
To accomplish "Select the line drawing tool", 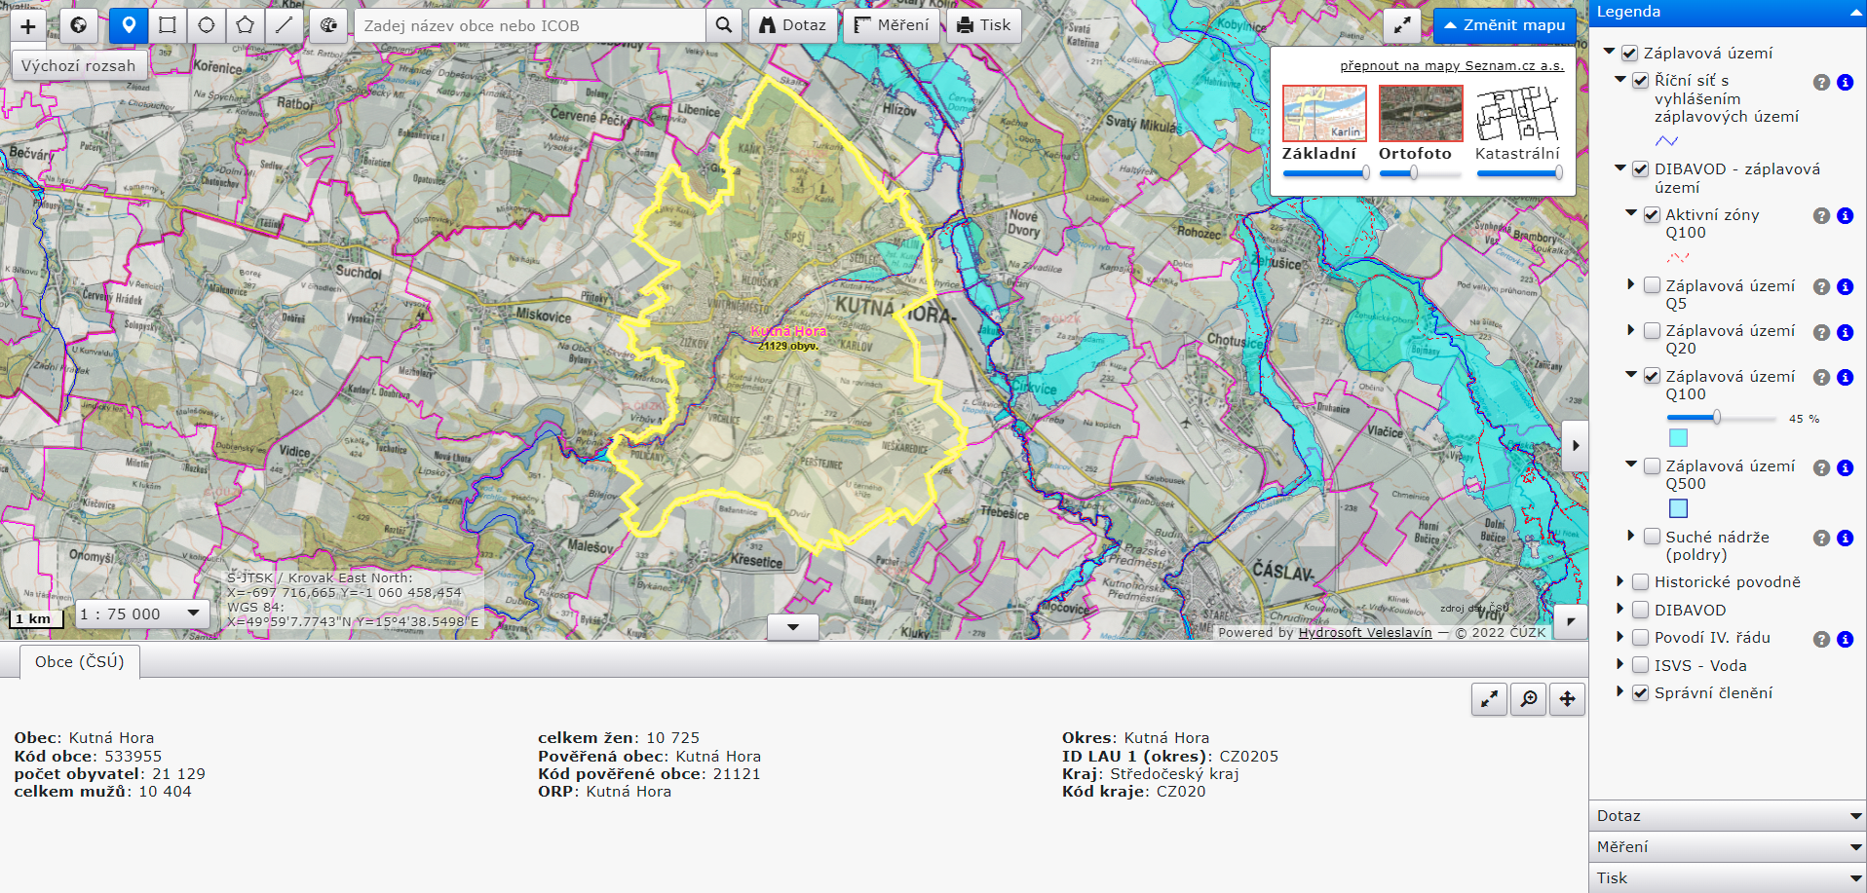I will 285,25.
